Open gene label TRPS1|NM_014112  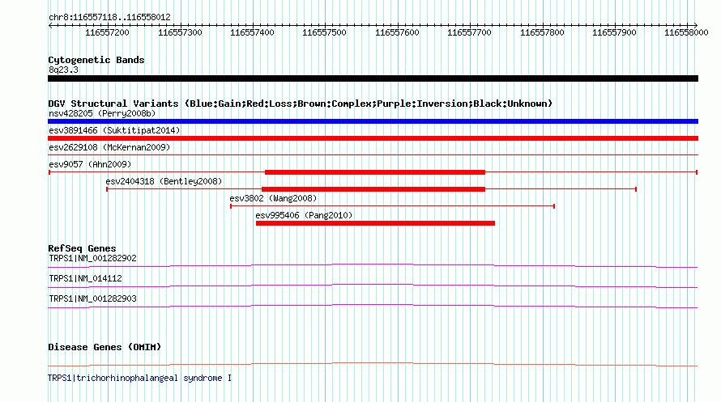pyautogui.click(x=85, y=278)
